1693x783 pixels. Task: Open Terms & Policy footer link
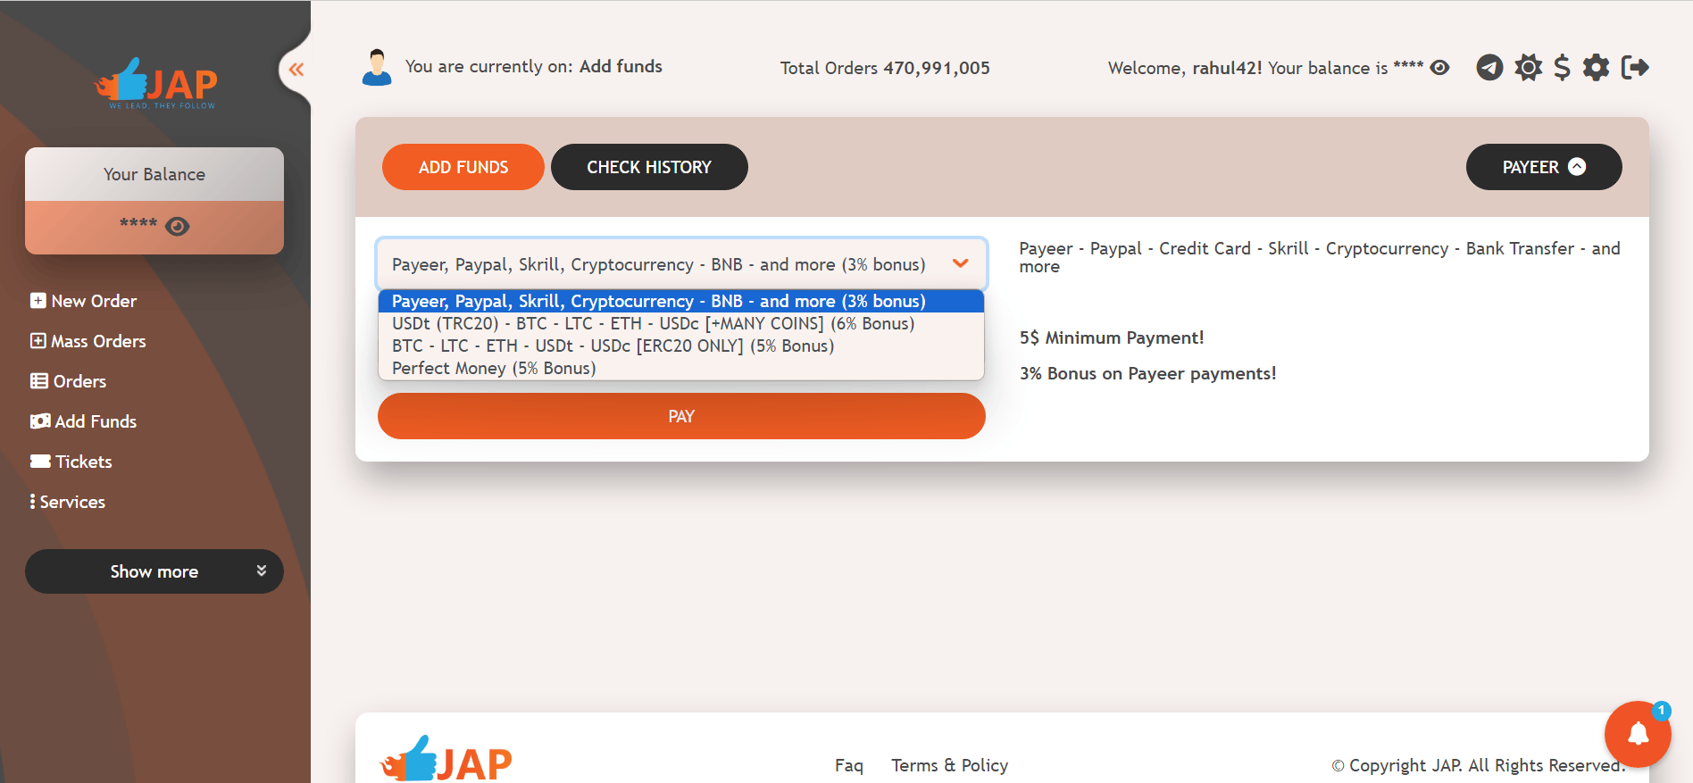(x=949, y=765)
